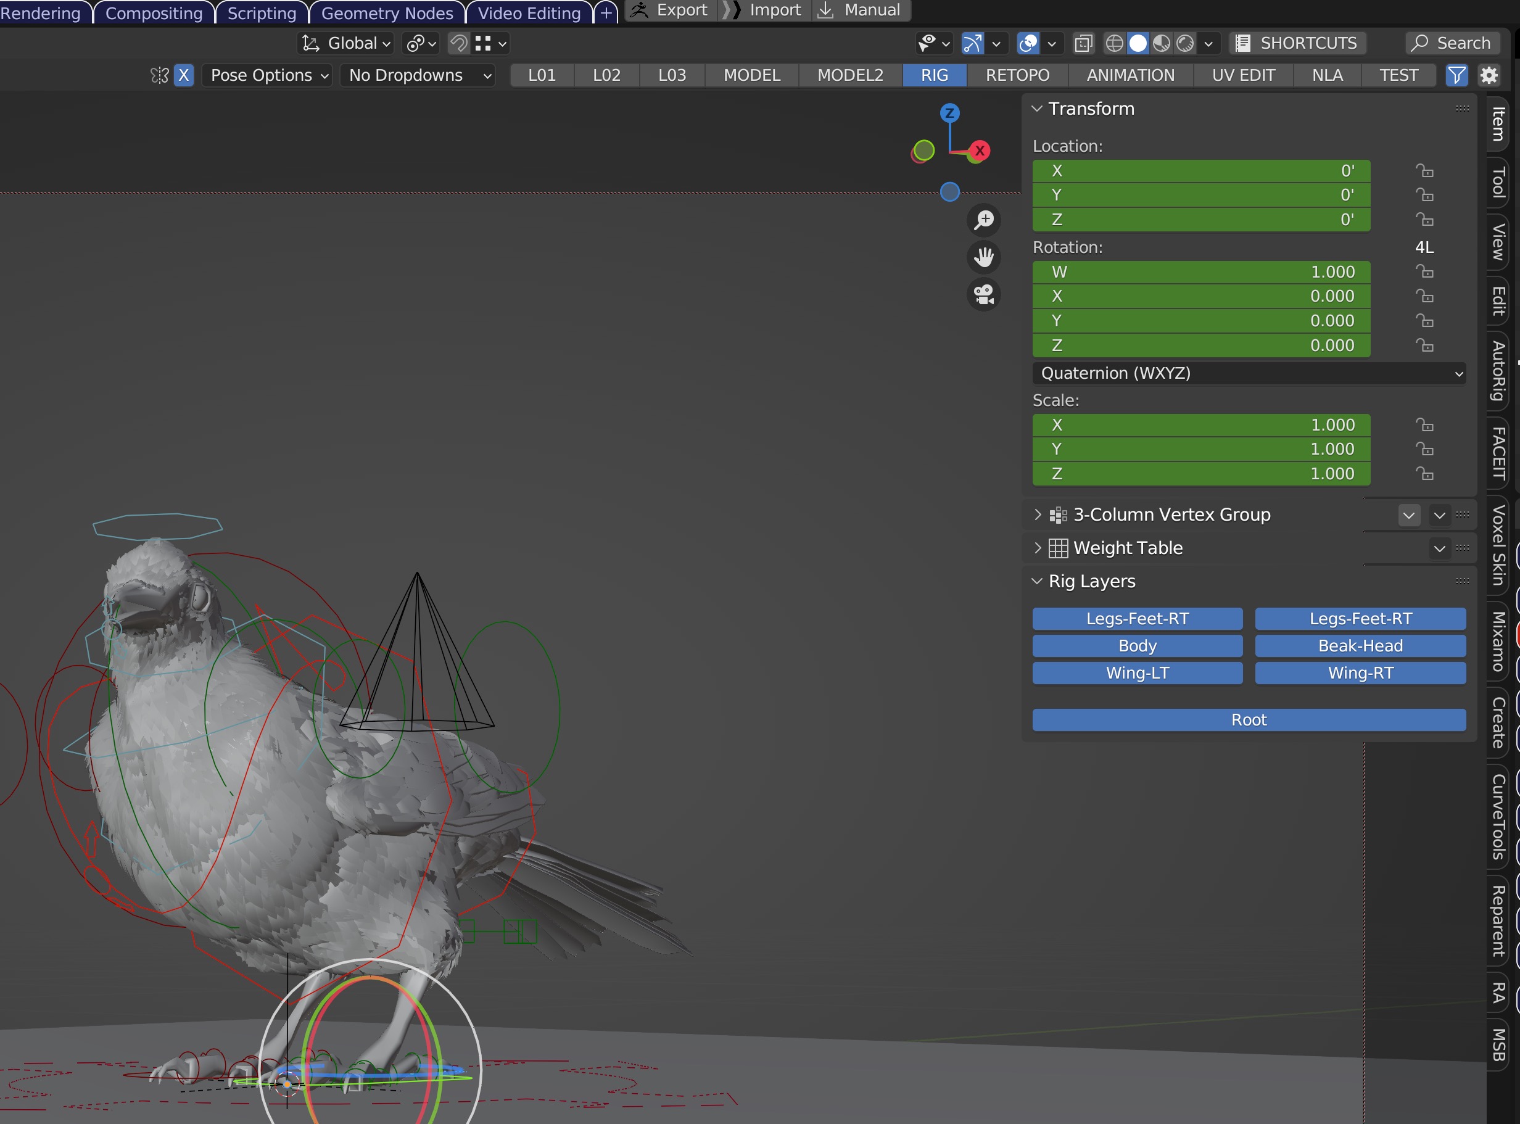
Task: Click the camera view icon in viewport
Action: (x=984, y=294)
